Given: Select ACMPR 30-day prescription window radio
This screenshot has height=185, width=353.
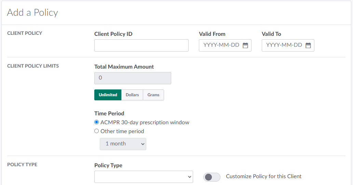Looking at the screenshot, I should point(97,122).
